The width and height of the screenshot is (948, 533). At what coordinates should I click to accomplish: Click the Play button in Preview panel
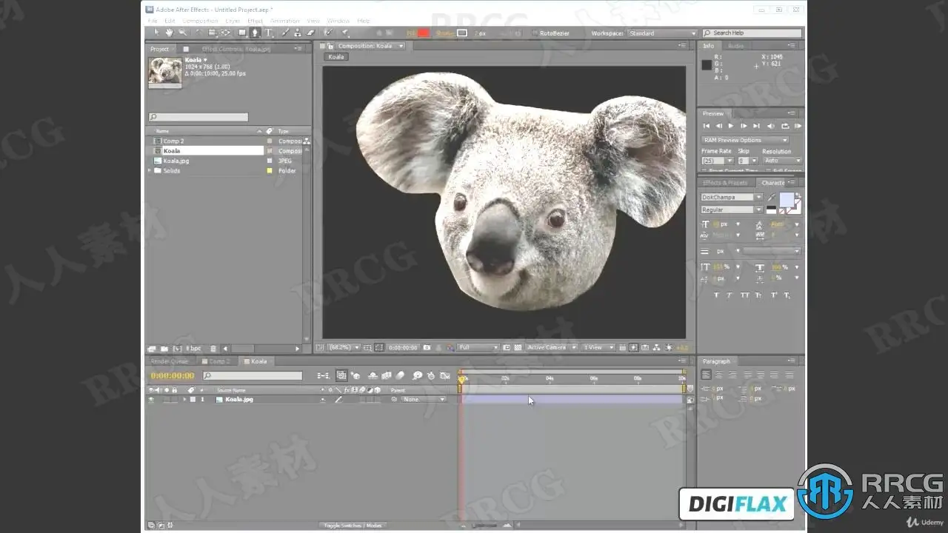pos(731,126)
